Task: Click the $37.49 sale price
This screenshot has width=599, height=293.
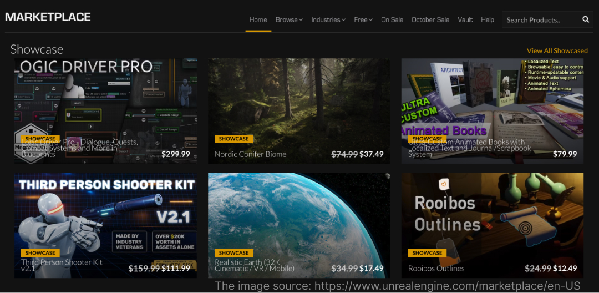Action: point(371,154)
